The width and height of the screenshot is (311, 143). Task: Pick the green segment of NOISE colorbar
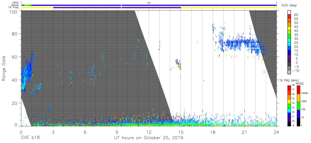(x=298, y=106)
